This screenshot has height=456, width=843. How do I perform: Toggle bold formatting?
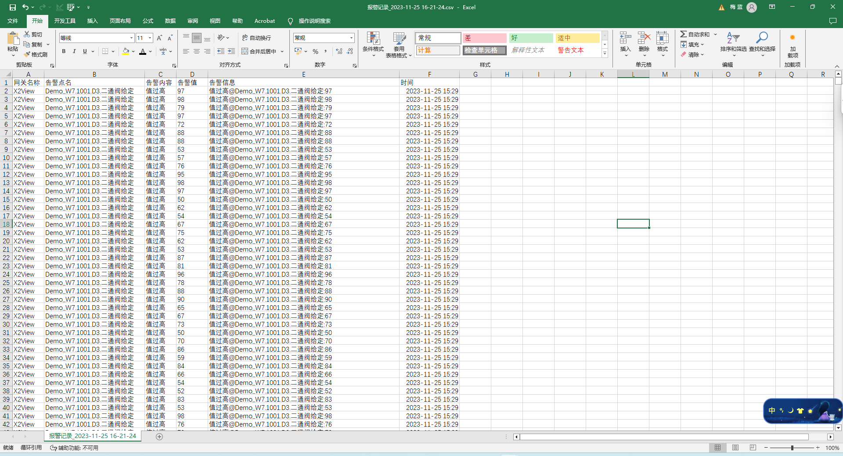pyautogui.click(x=64, y=51)
